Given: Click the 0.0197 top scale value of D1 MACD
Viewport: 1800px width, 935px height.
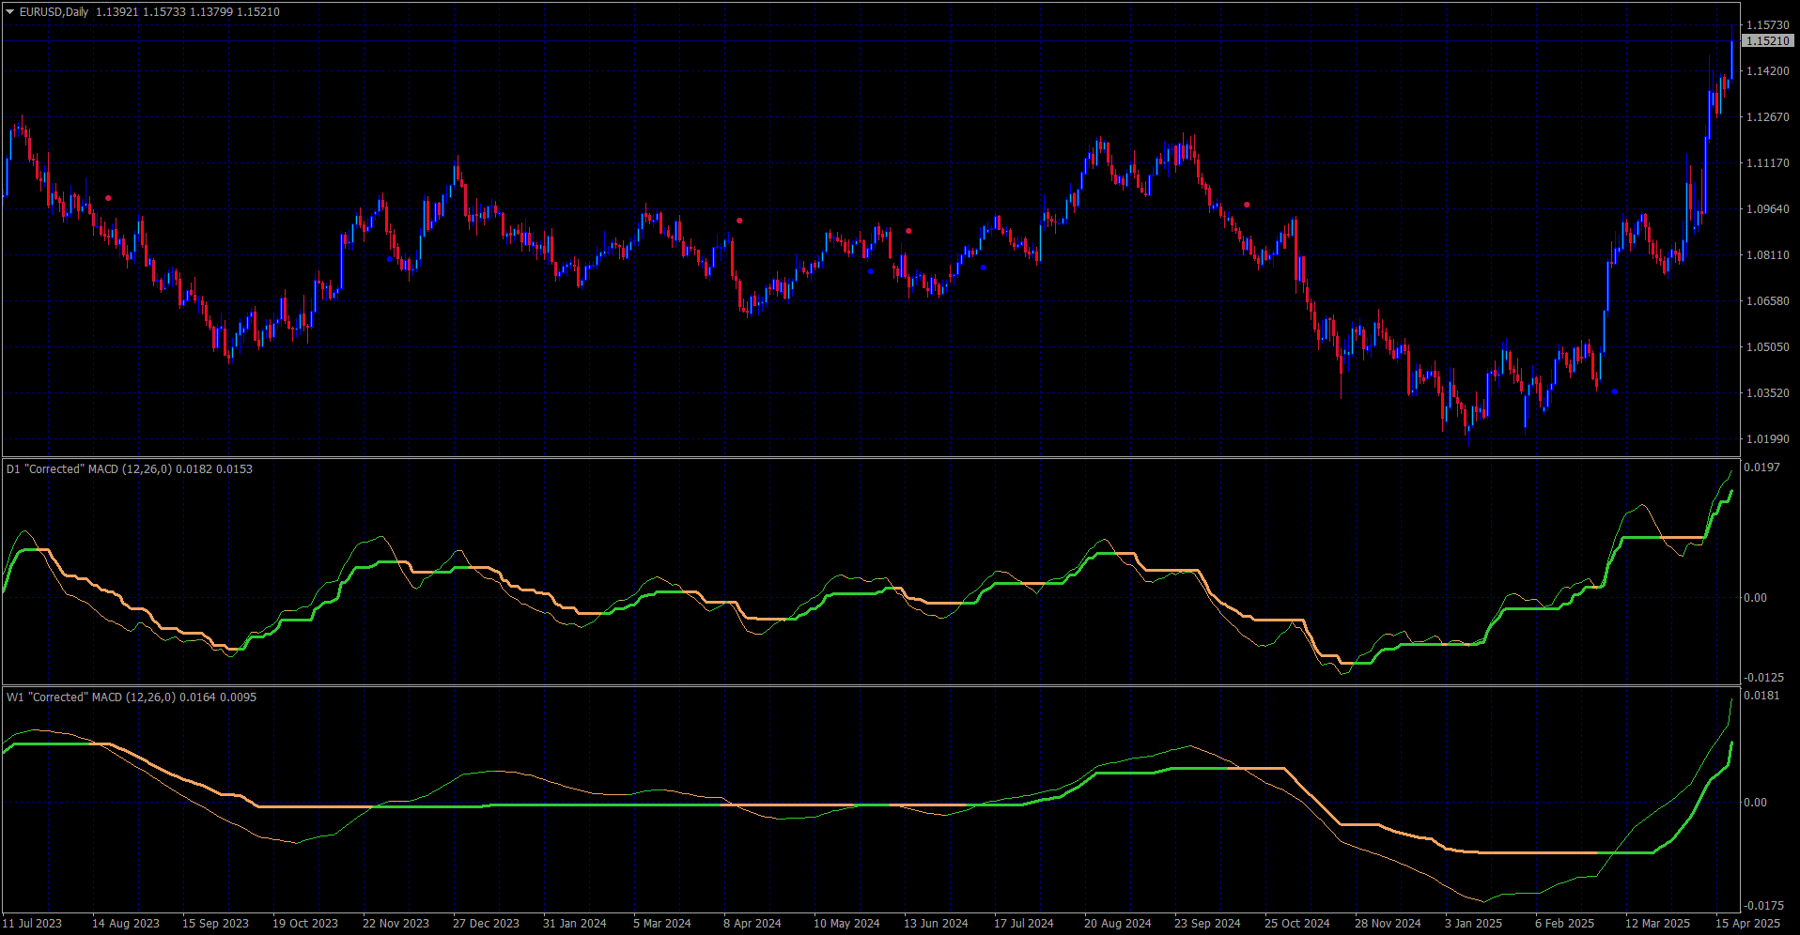Looking at the screenshot, I should pyautogui.click(x=1761, y=467).
